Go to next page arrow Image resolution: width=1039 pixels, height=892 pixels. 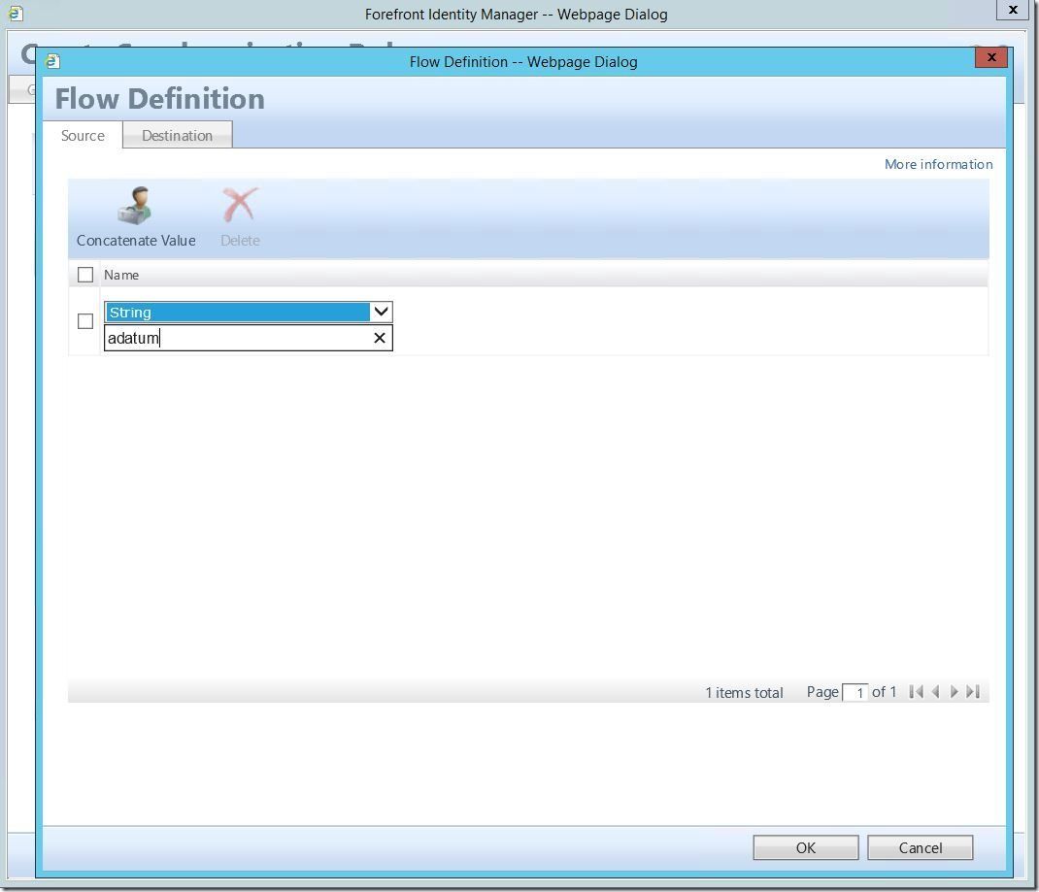point(955,692)
